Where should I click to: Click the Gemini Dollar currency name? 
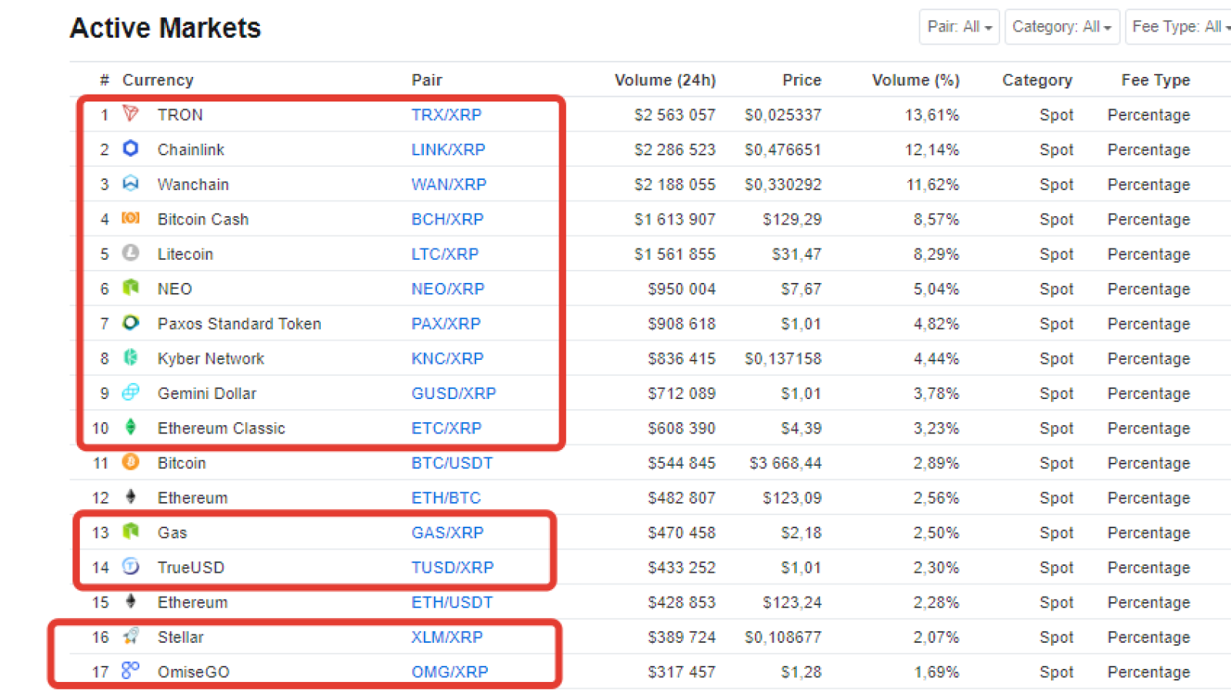207,394
